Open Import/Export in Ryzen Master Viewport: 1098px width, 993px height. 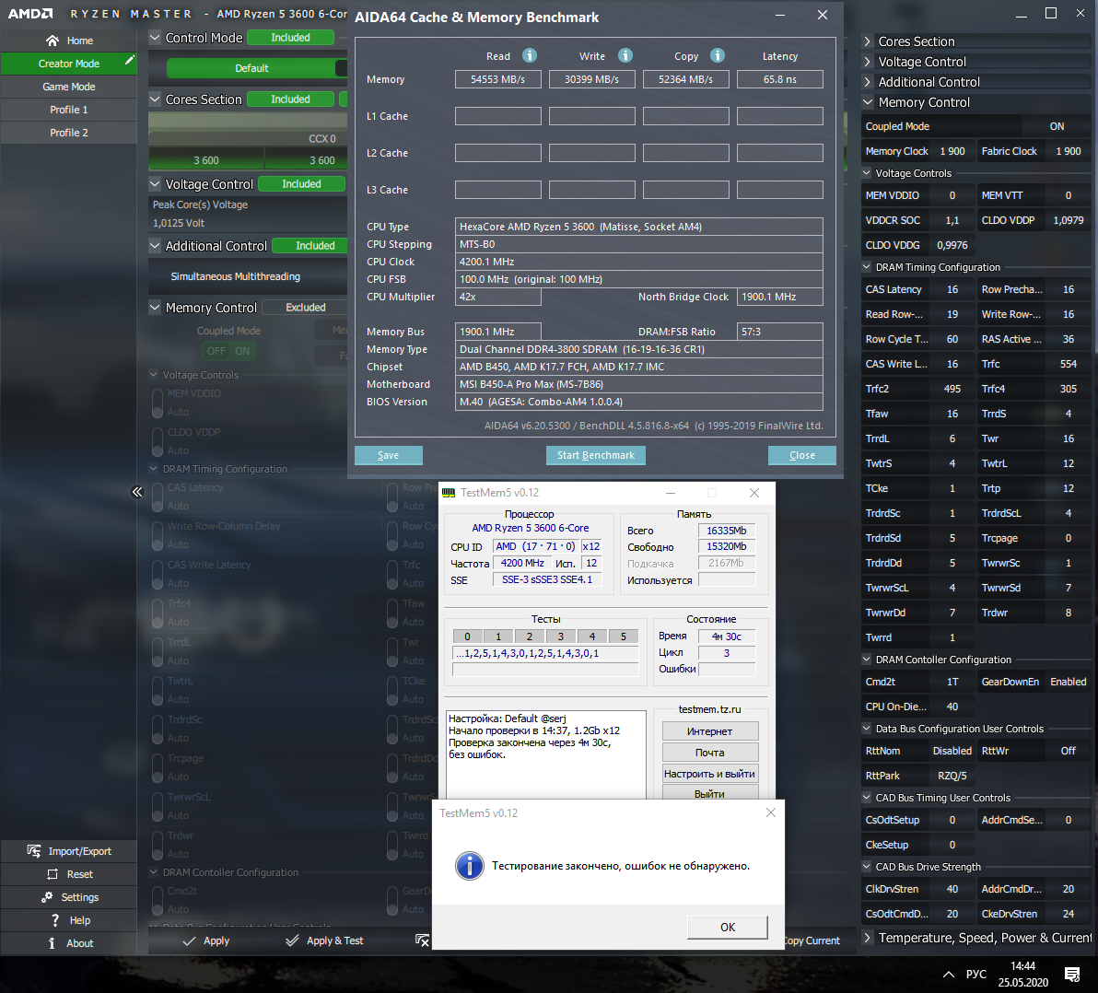68,851
